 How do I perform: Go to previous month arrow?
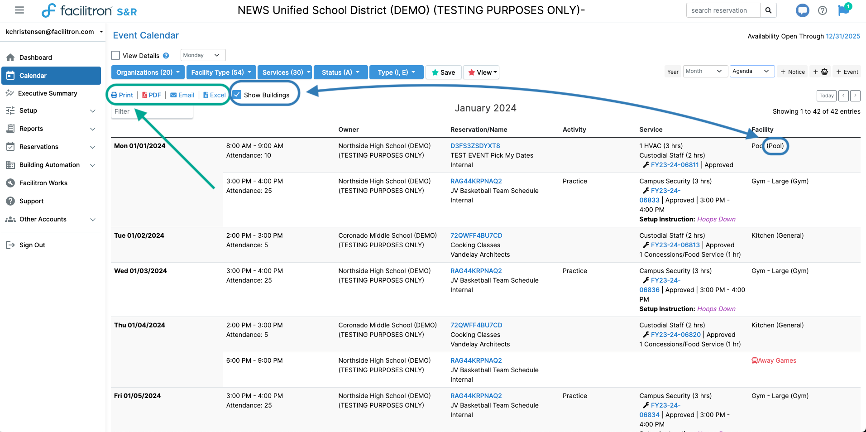[843, 96]
